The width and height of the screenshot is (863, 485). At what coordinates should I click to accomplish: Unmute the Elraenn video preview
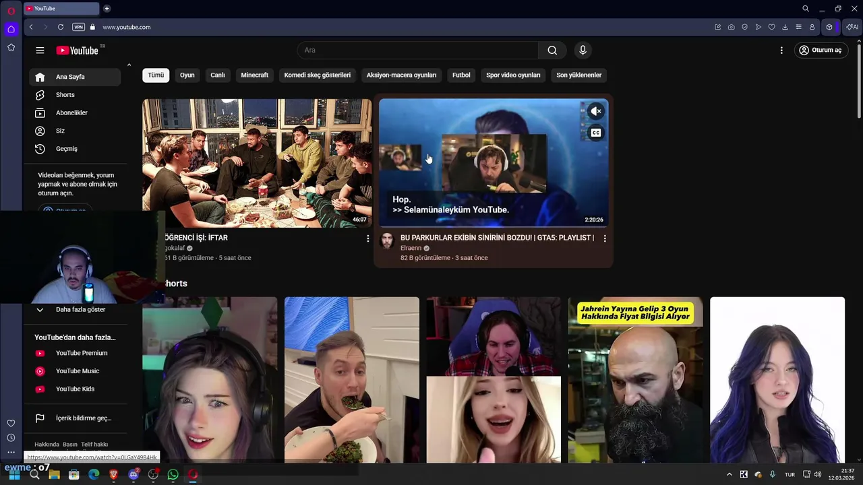tap(596, 112)
